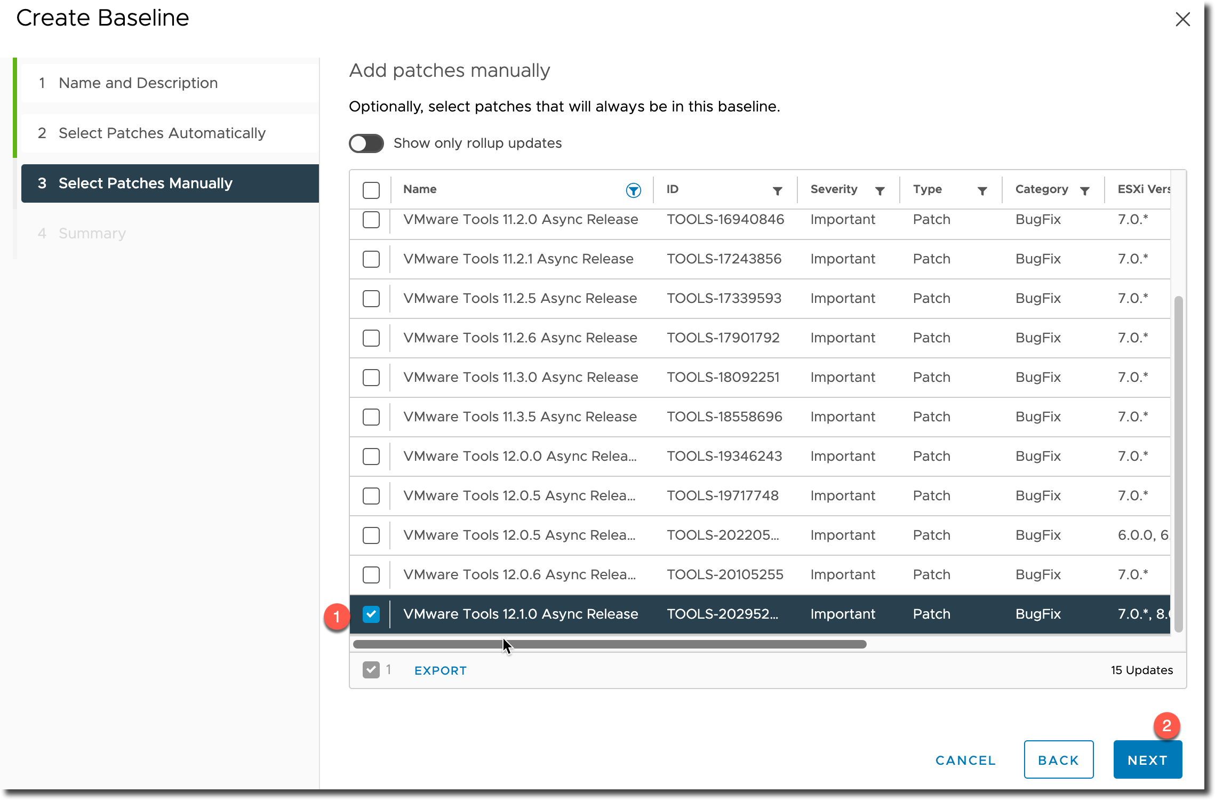Click the vertical table scrollbar
Viewport: 1215px width, 800px height.
pyautogui.click(x=1179, y=464)
